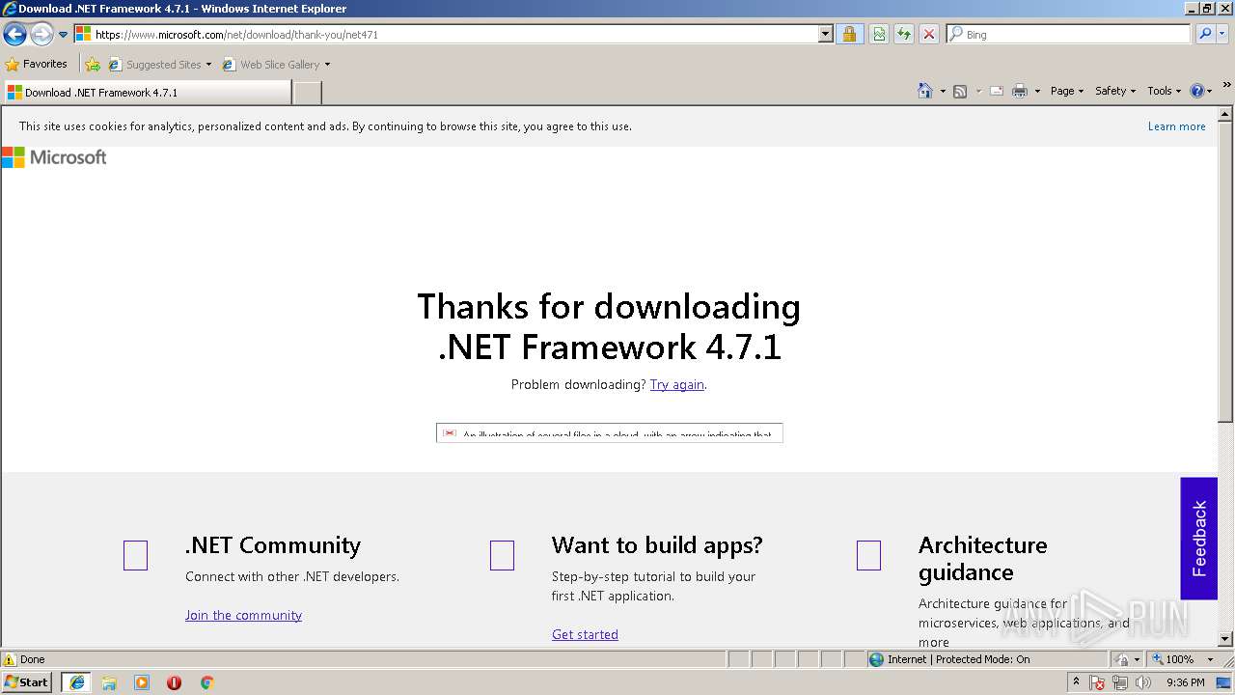Click the vertical scrollbar up arrow
The height and width of the screenshot is (695, 1235).
[x=1225, y=113]
